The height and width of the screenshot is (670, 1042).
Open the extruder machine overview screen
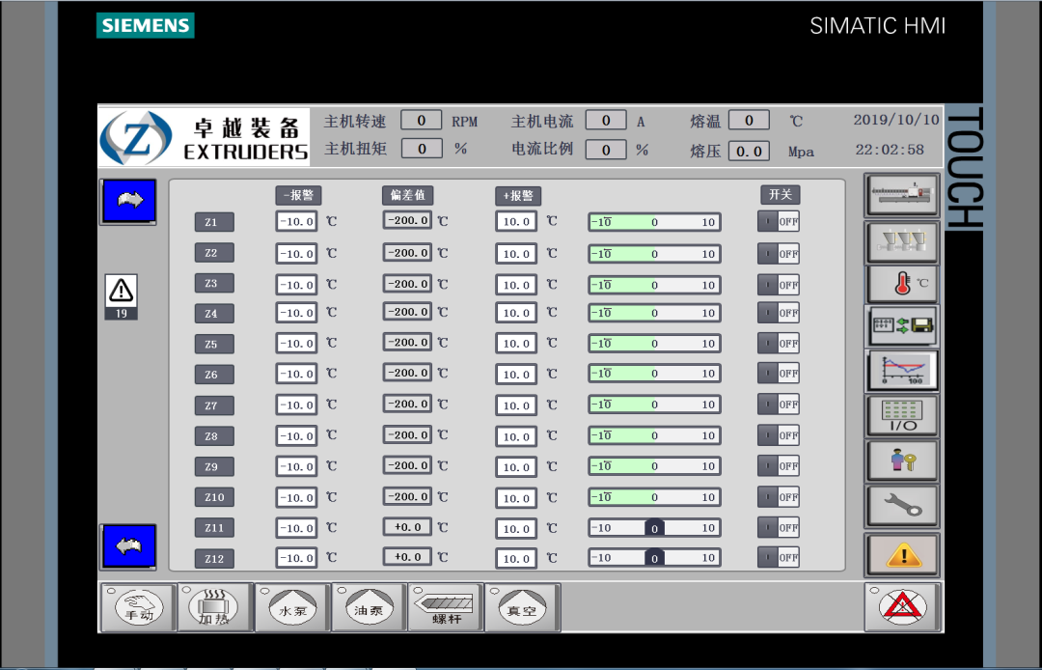(x=901, y=194)
